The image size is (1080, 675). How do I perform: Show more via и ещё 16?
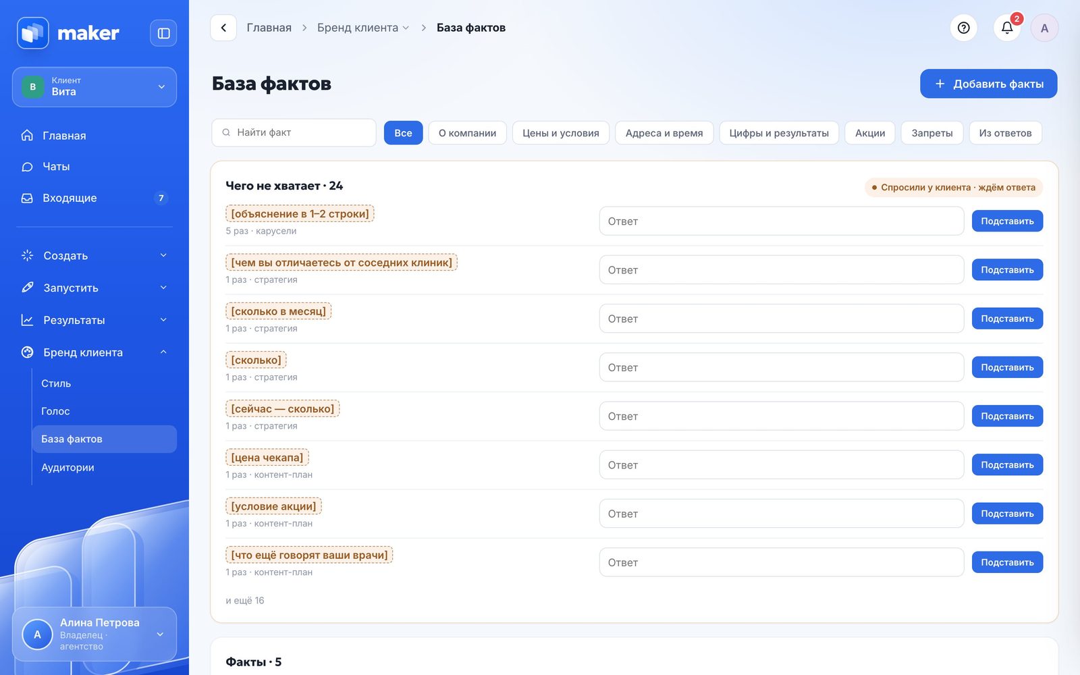tap(245, 600)
